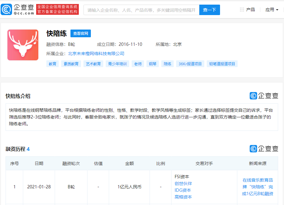Viewport: 284px width, 205px height.
Task: Select the 36Kr报道项目 tag
Action: [x=190, y=64]
